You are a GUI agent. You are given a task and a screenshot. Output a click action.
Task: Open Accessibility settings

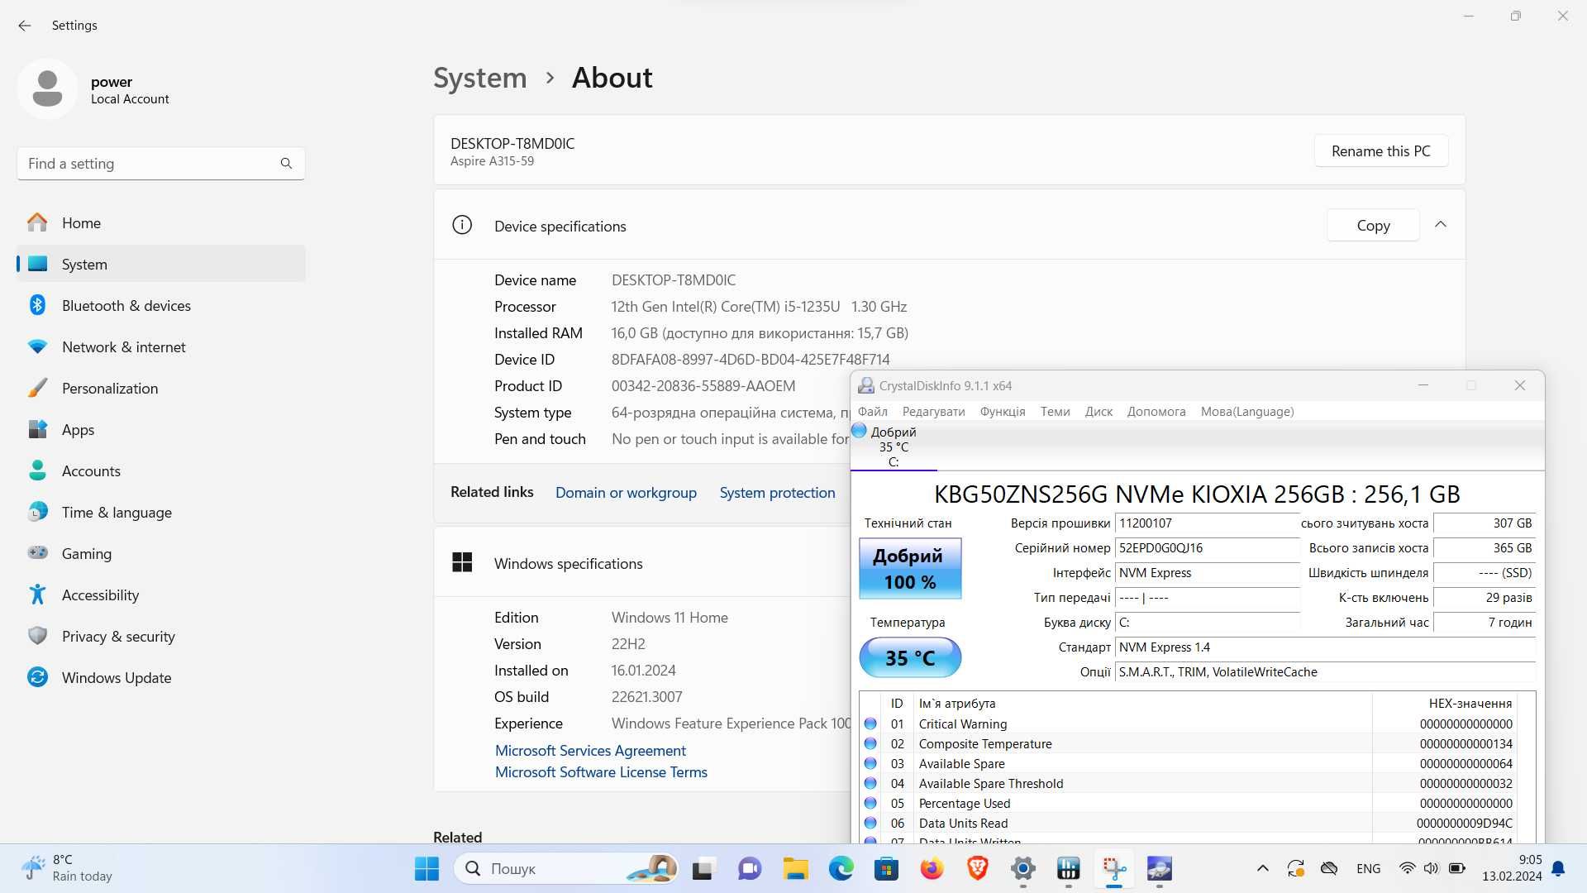click(161, 595)
